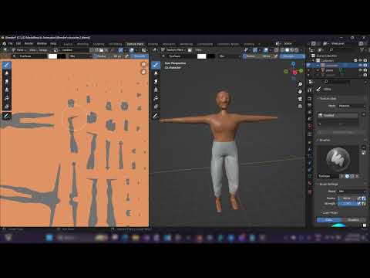Click the TexDraw brush preview thumbnail
The width and height of the screenshot is (370, 278).
pyautogui.click(x=338, y=158)
